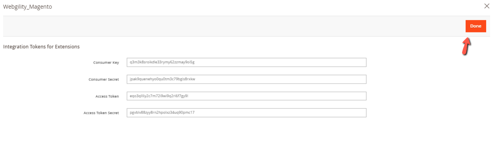The height and width of the screenshot is (157, 498).
Task: Click the Consumer Secret label
Action: pyautogui.click(x=104, y=79)
